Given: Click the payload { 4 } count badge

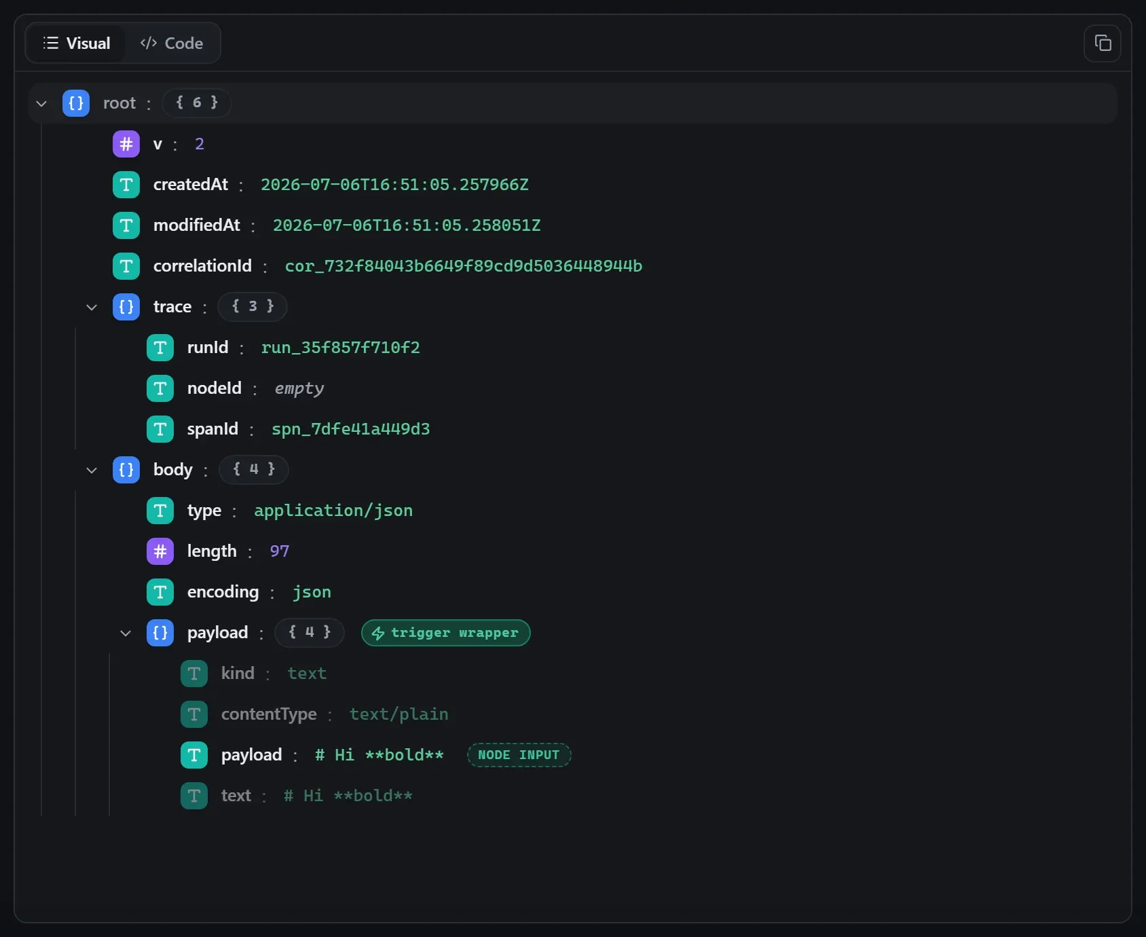Looking at the screenshot, I should 310,633.
